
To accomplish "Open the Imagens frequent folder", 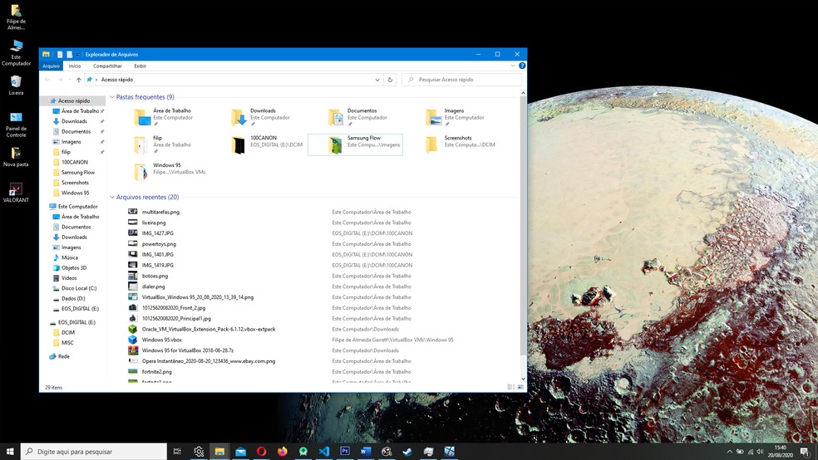I will point(455,117).
